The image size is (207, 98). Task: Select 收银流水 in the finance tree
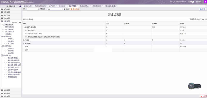(x=9, y=34)
